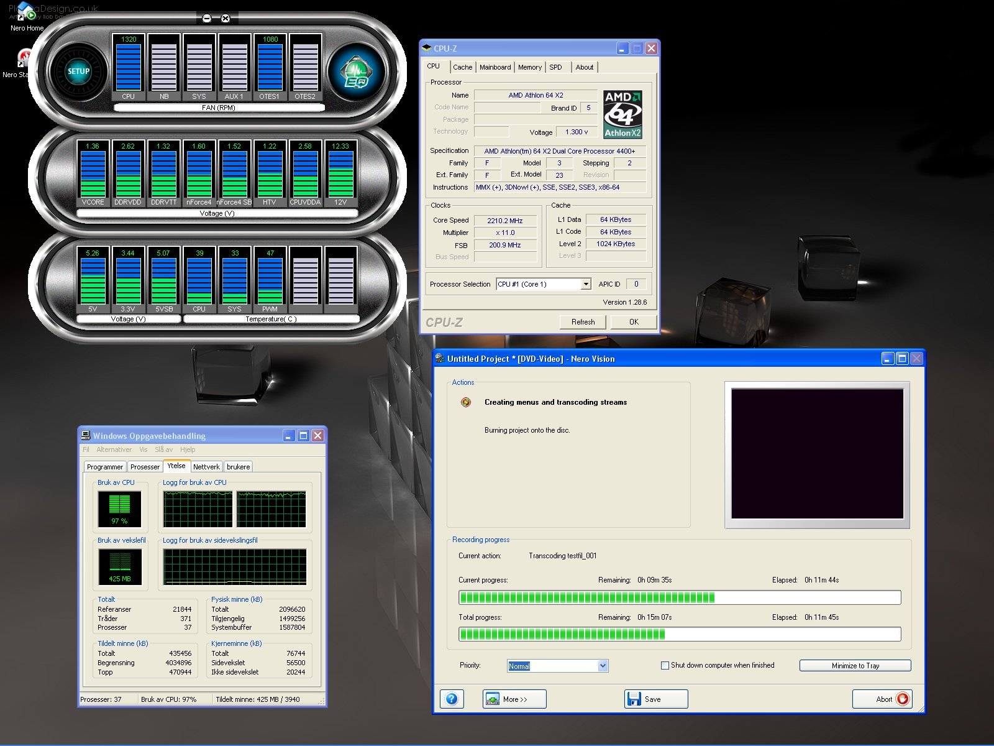Click the page file usage history graph

click(x=235, y=567)
